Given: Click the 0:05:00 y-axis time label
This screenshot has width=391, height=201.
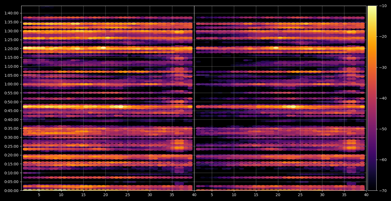Looking at the screenshot, I should pyautogui.click(x=11, y=182).
